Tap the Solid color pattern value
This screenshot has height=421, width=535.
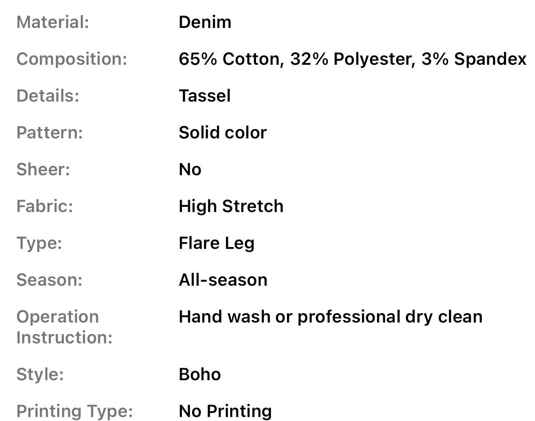222,133
